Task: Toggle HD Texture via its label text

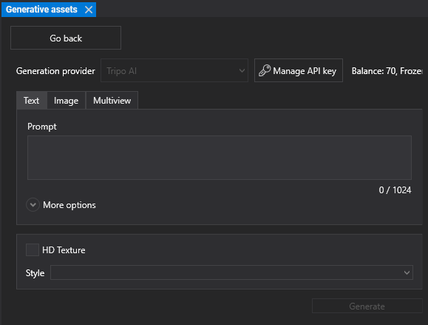Action: (x=64, y=250)
